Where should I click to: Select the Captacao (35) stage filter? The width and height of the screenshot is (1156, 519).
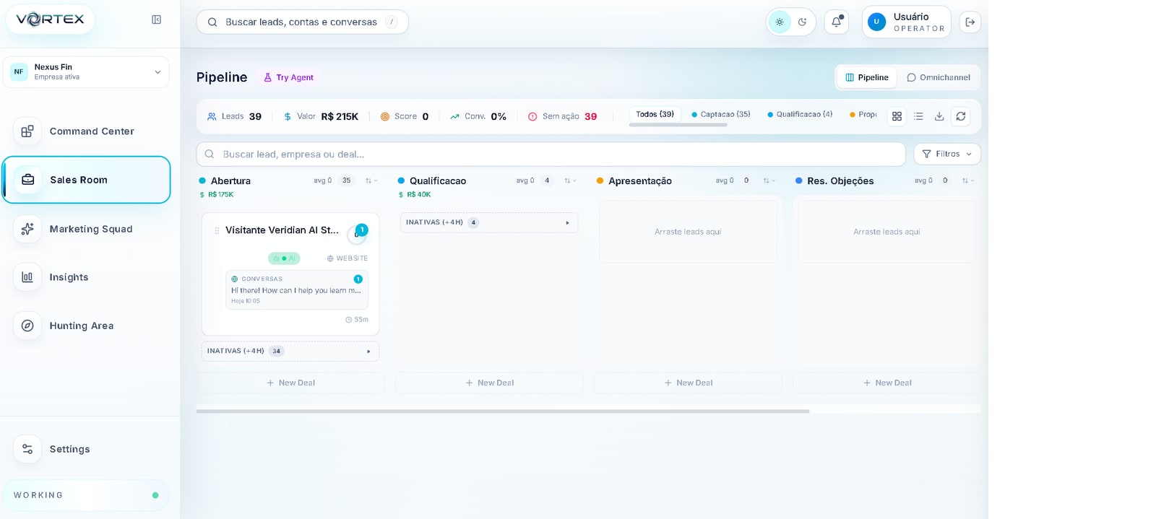[721, 114]
